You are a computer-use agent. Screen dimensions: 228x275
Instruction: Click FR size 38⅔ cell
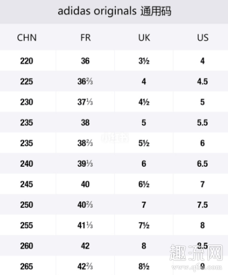tap(85, 143)
